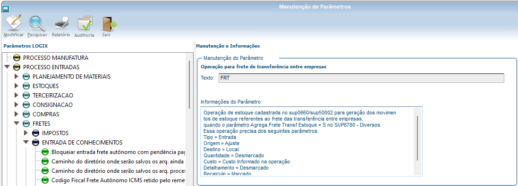Viewport: 518px width, 186px height.
Task: Expand the ESTOQUES branch arrow
Action: (17, 86)
